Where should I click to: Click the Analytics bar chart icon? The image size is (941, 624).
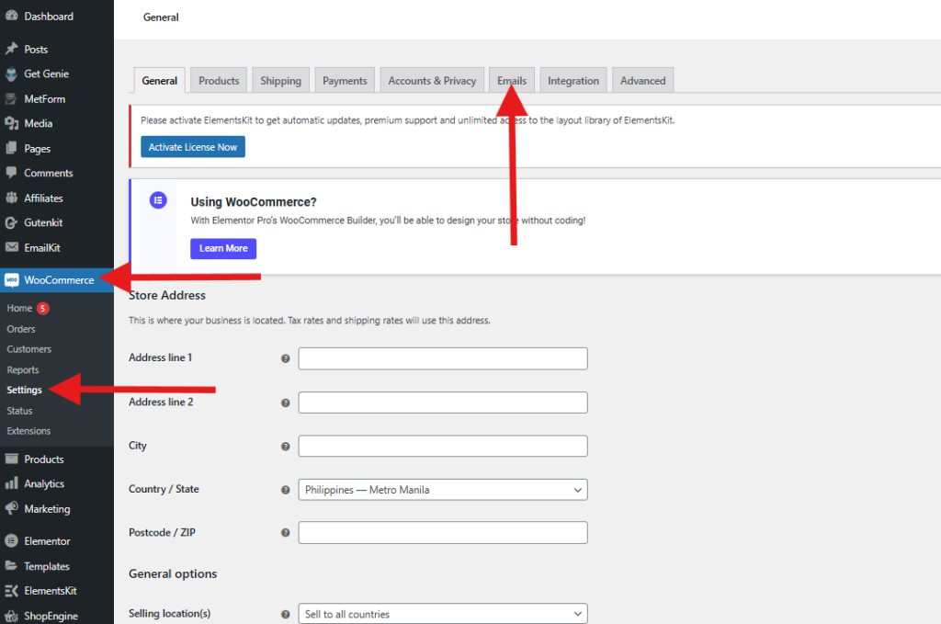11,483
